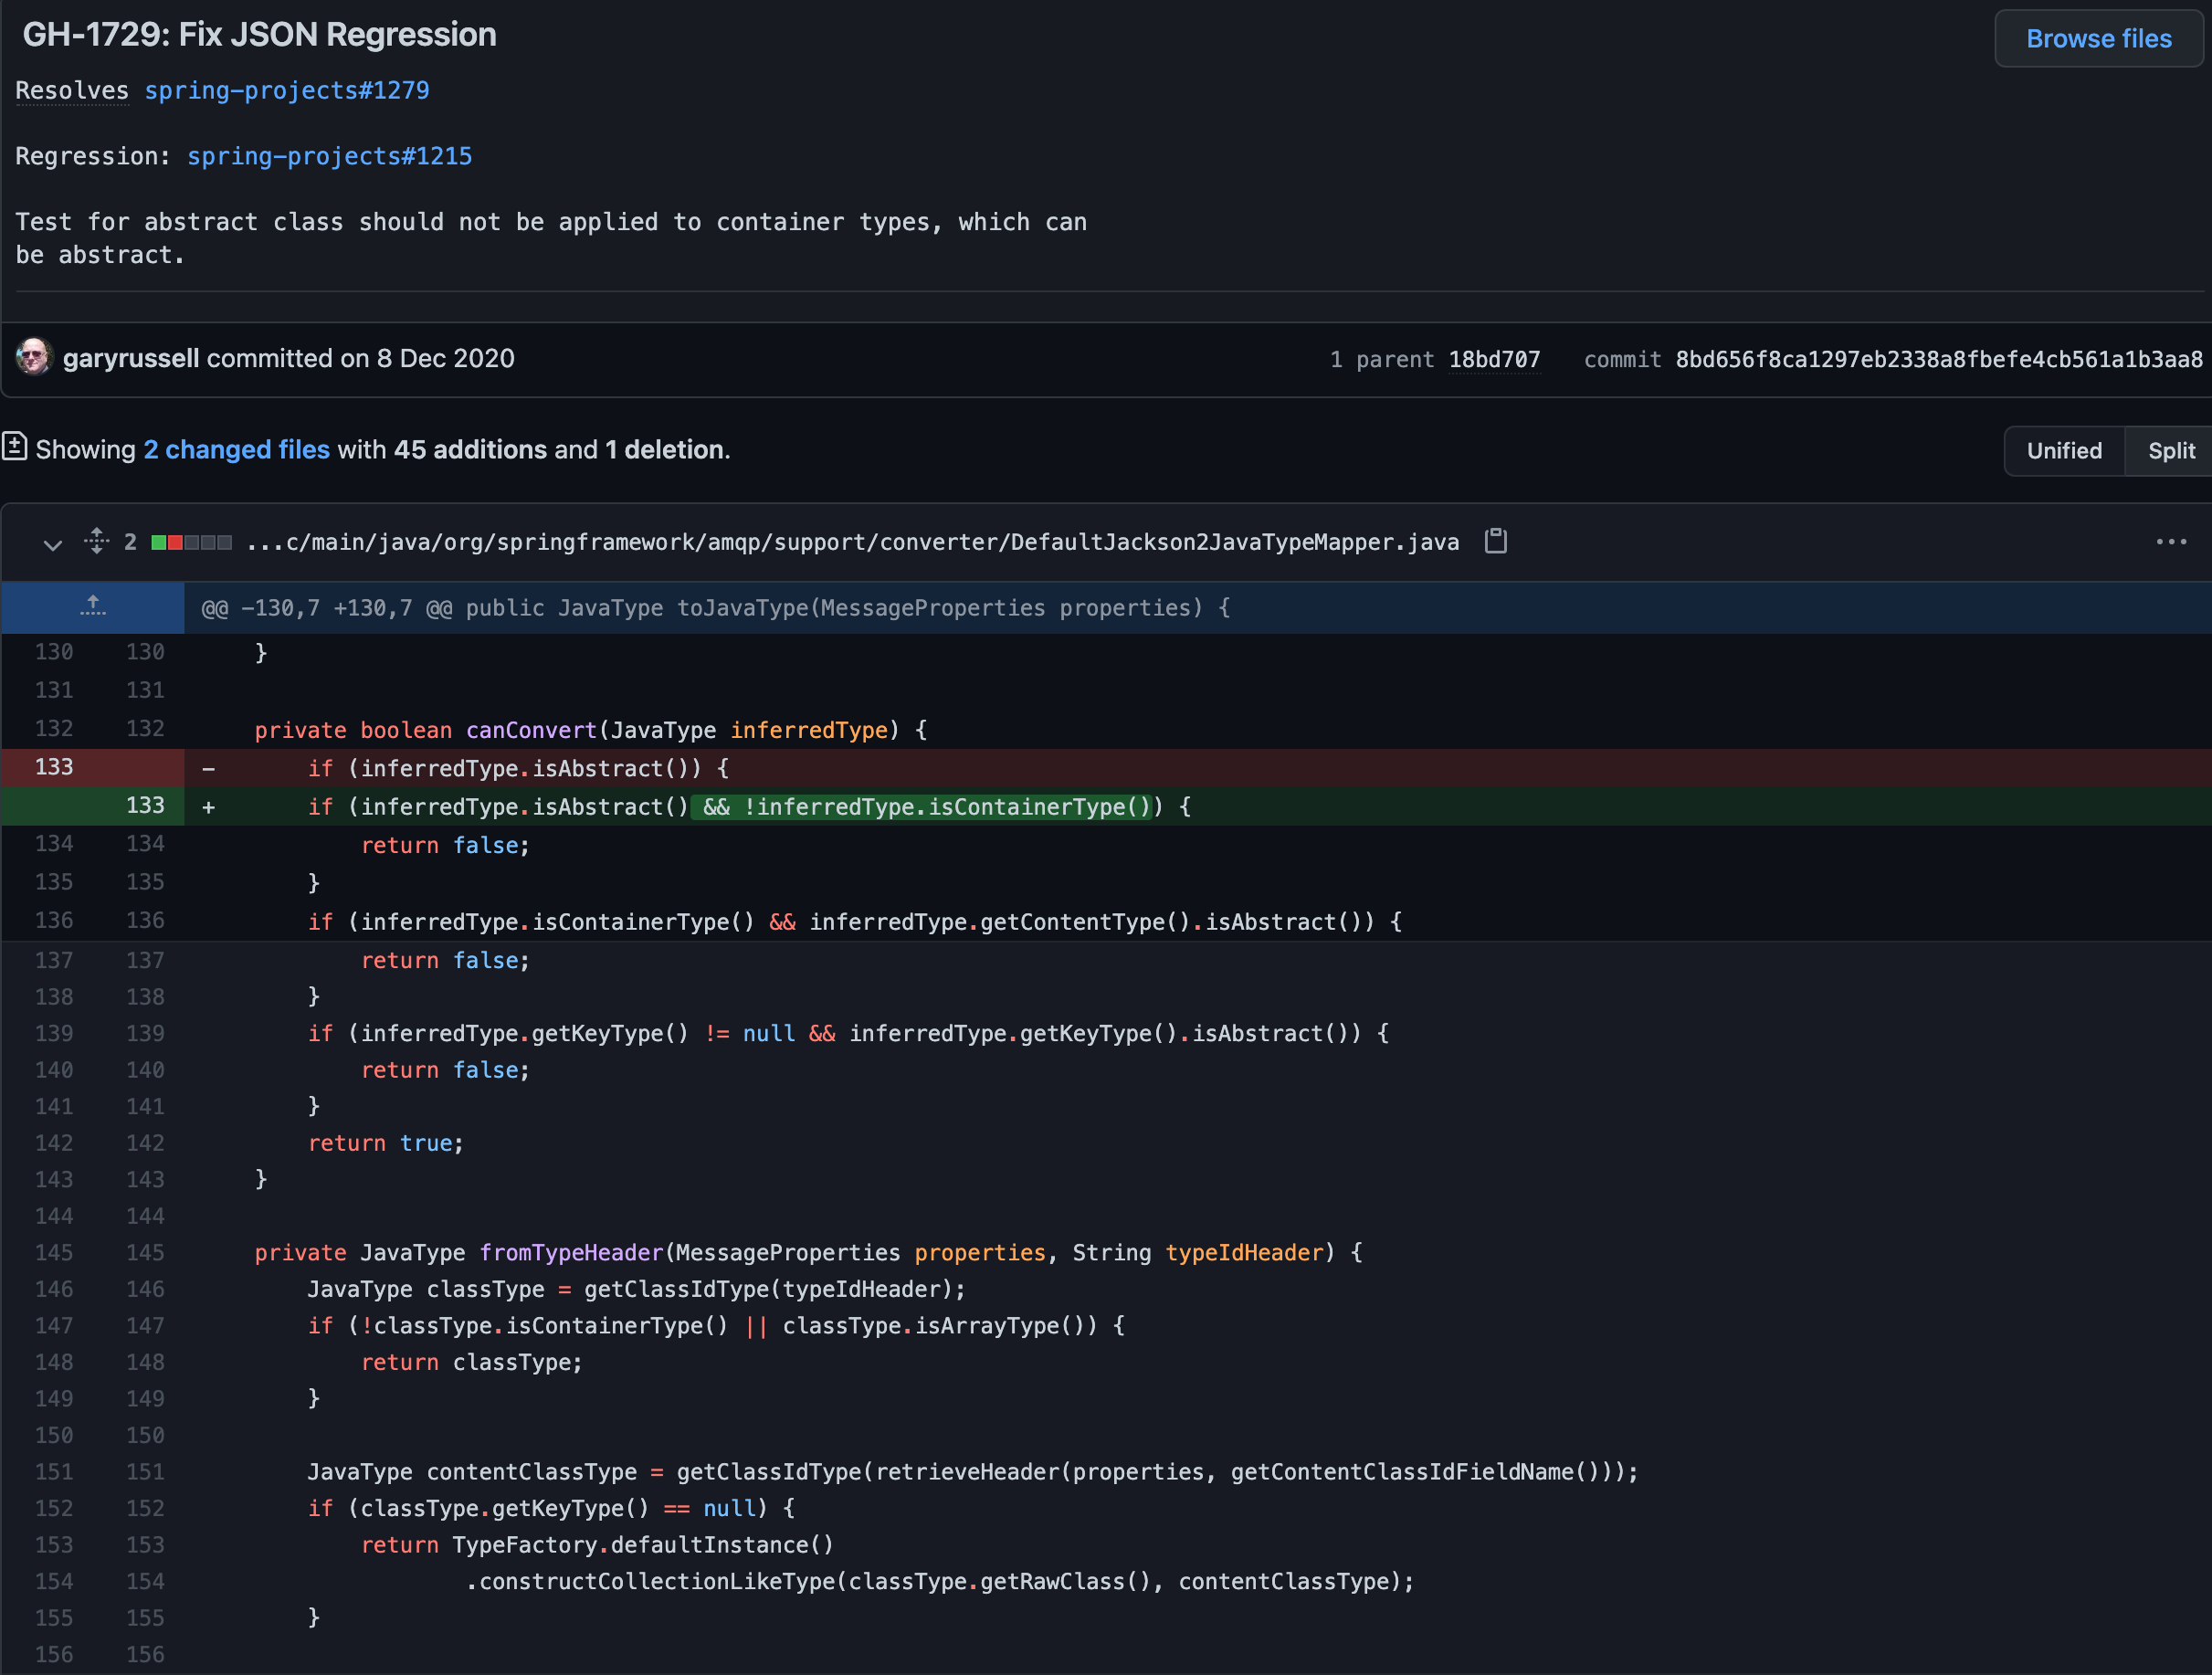Open the three-dots file options menu

pos(2170,541)
